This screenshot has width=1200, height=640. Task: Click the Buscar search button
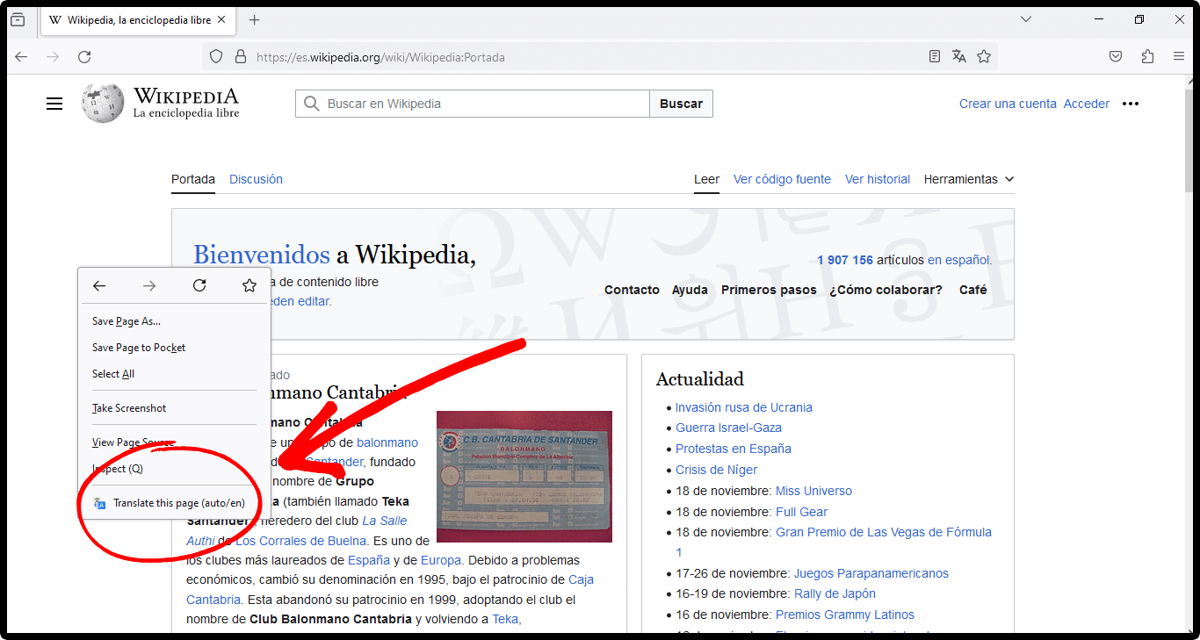coord(681,104)
